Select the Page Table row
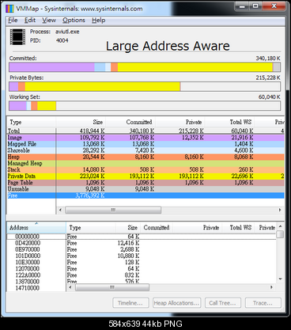 [145, 183]
